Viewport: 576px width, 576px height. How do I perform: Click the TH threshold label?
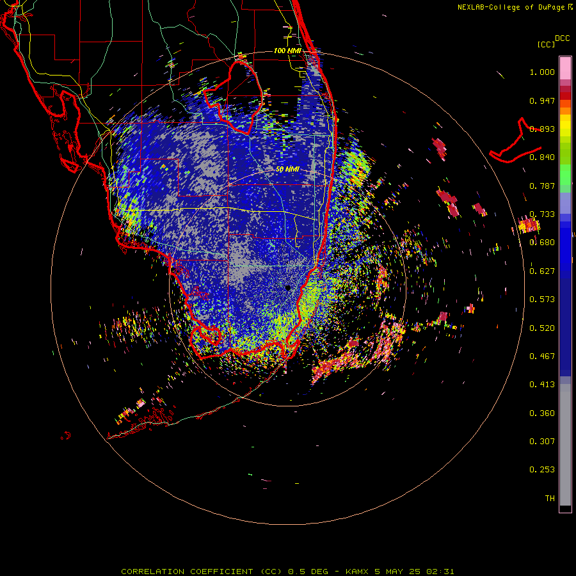tap(550, 499)
